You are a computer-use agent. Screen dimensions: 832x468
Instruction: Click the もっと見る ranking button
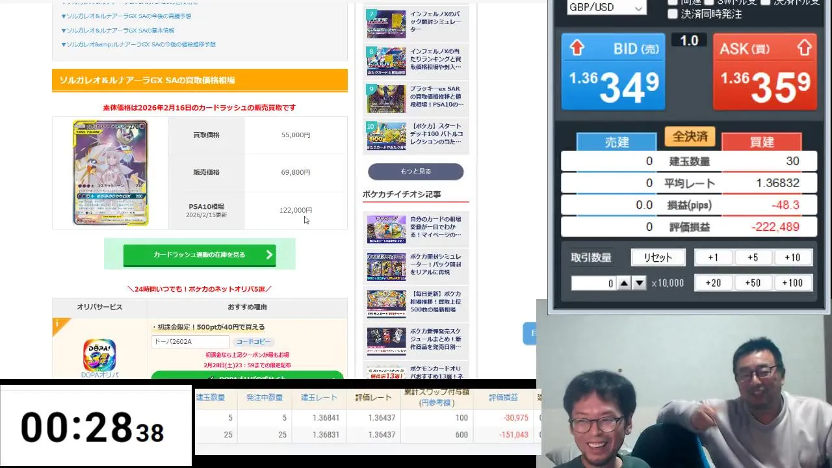click(x=416, y=172)
